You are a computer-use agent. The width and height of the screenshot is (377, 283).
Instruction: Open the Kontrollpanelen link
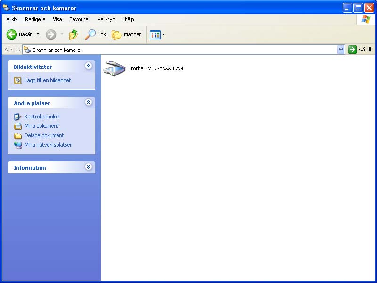click(x=42, y=117)
